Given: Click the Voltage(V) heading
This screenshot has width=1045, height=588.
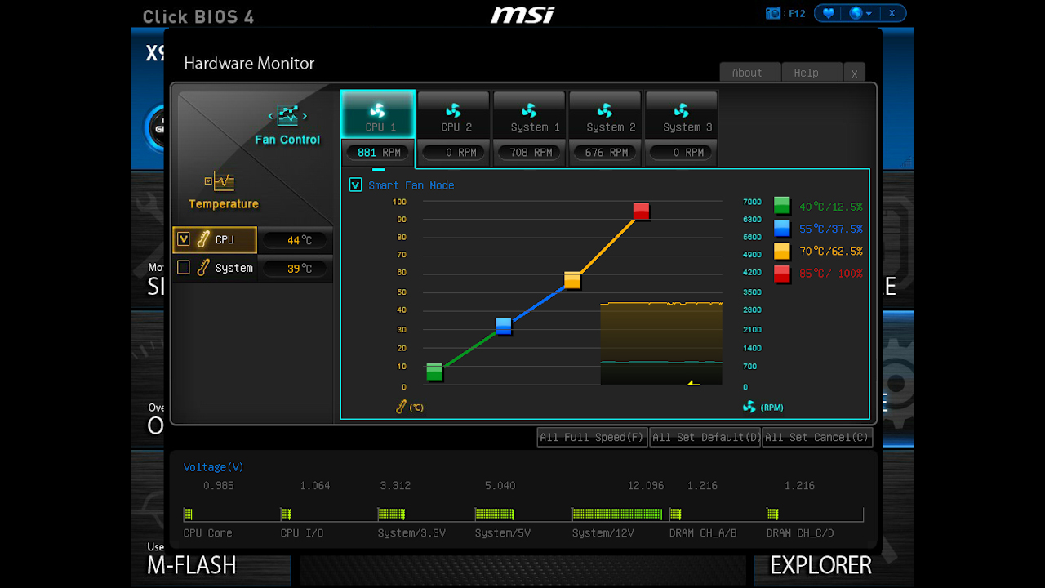Looking at the screenshot, I should pyautogui.click(x=213, y=467).
